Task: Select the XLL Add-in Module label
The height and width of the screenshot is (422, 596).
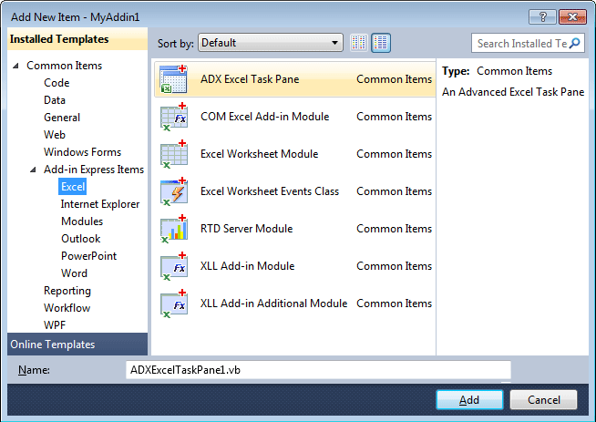Action: pyautogui.click(x=248, y=266)
